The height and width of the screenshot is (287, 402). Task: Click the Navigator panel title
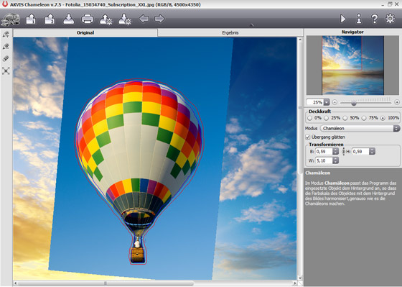point(352,32)
